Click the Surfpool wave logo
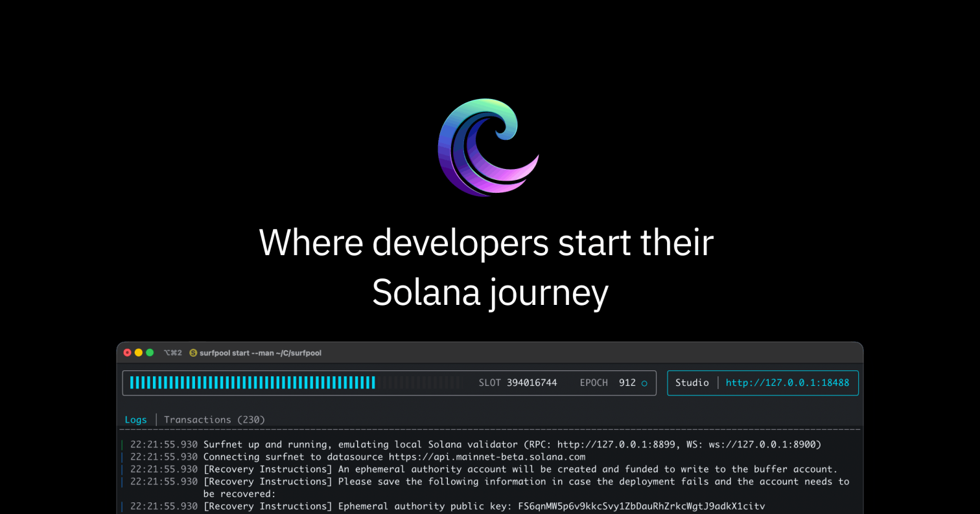 tap(489, 148)
